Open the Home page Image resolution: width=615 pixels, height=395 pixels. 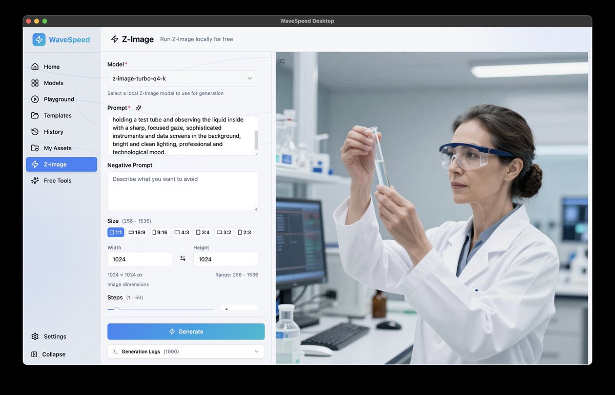click(x=61, y=67)
